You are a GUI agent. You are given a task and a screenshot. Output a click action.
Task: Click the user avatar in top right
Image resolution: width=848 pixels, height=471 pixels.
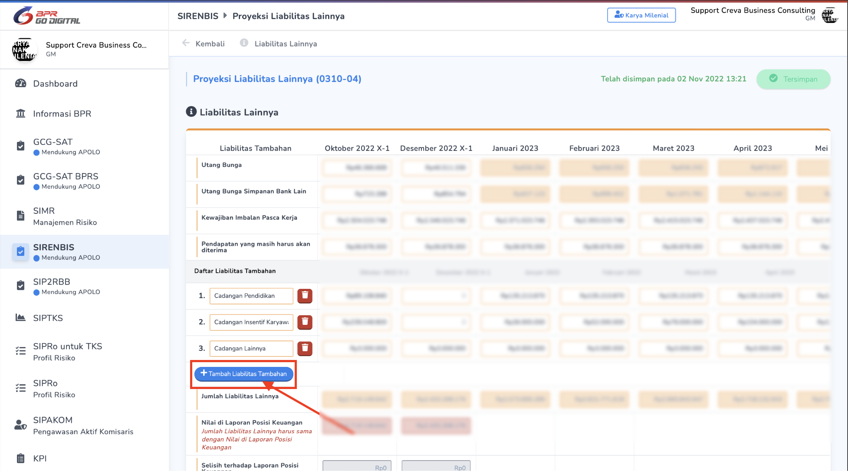click(830, 15)
